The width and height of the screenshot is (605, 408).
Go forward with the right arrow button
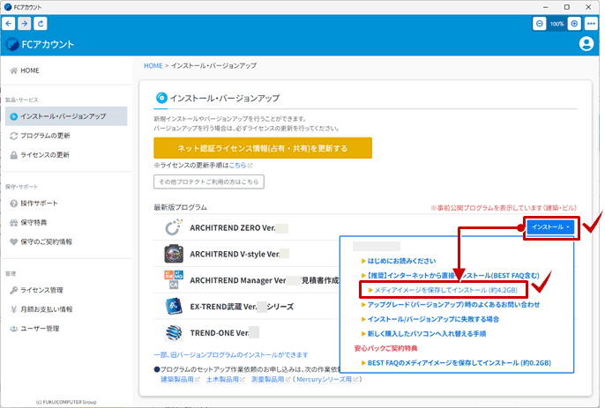tap(25, 24)
